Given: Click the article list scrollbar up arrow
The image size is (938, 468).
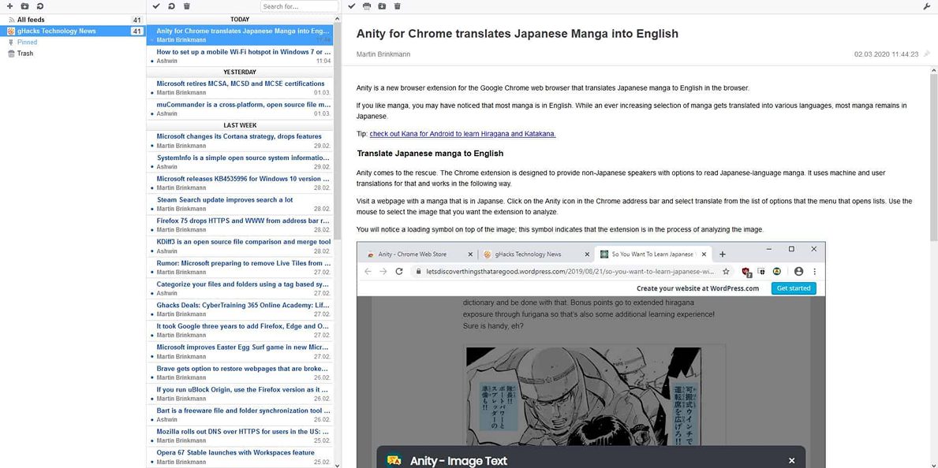Looking at the screenshot, I should click(337, 19).
